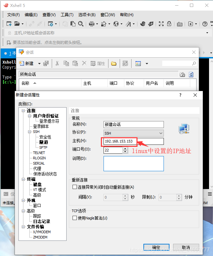Click the 名称(N) text field
The image size is (213, 256).
click(134, 124)
